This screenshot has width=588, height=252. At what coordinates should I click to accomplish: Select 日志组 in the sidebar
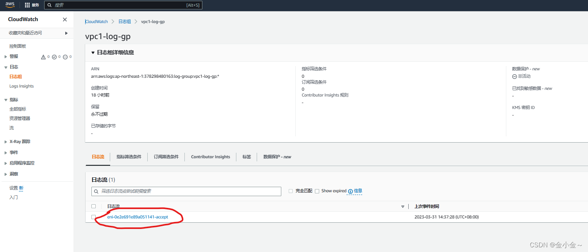click(x=16, y=77)
